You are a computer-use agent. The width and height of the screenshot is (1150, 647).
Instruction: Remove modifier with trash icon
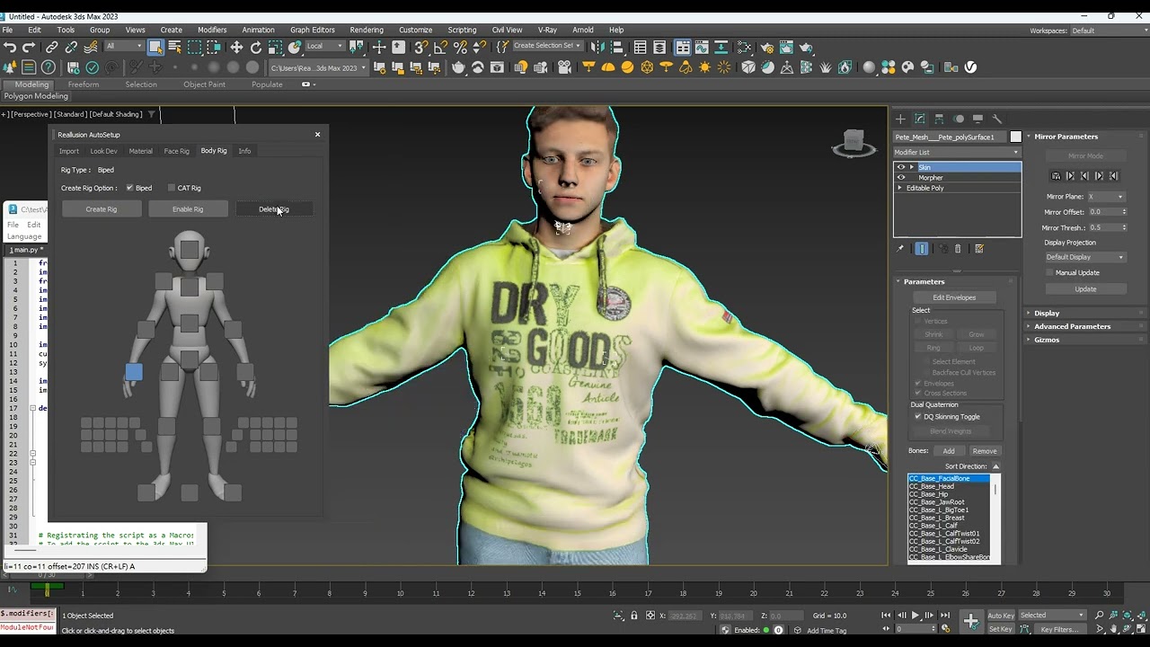pos(958,249)
